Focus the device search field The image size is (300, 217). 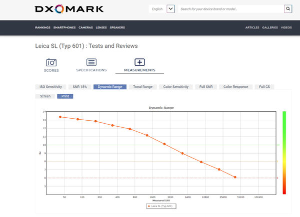[x=231, y=9]
